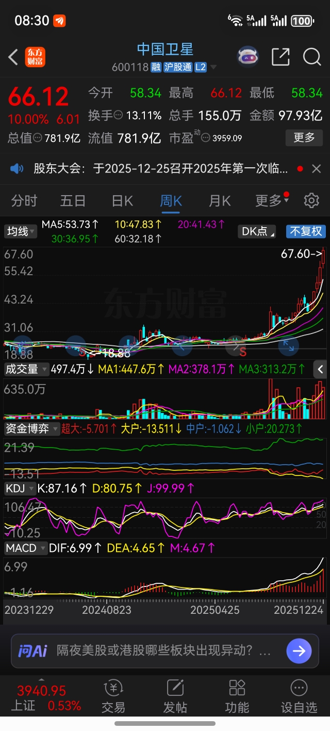Open the AI robot assistant avatar
Image resolution: width=330 pixels, height=731 pixels.
tap(248, 57)
